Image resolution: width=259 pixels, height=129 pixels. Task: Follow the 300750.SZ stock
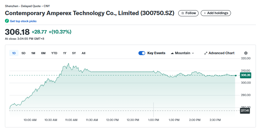pos(188,13)
